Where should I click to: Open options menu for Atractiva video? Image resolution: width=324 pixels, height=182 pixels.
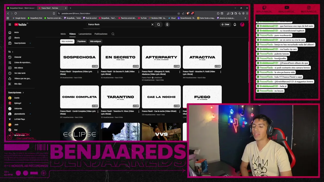[x=220, y=72]
